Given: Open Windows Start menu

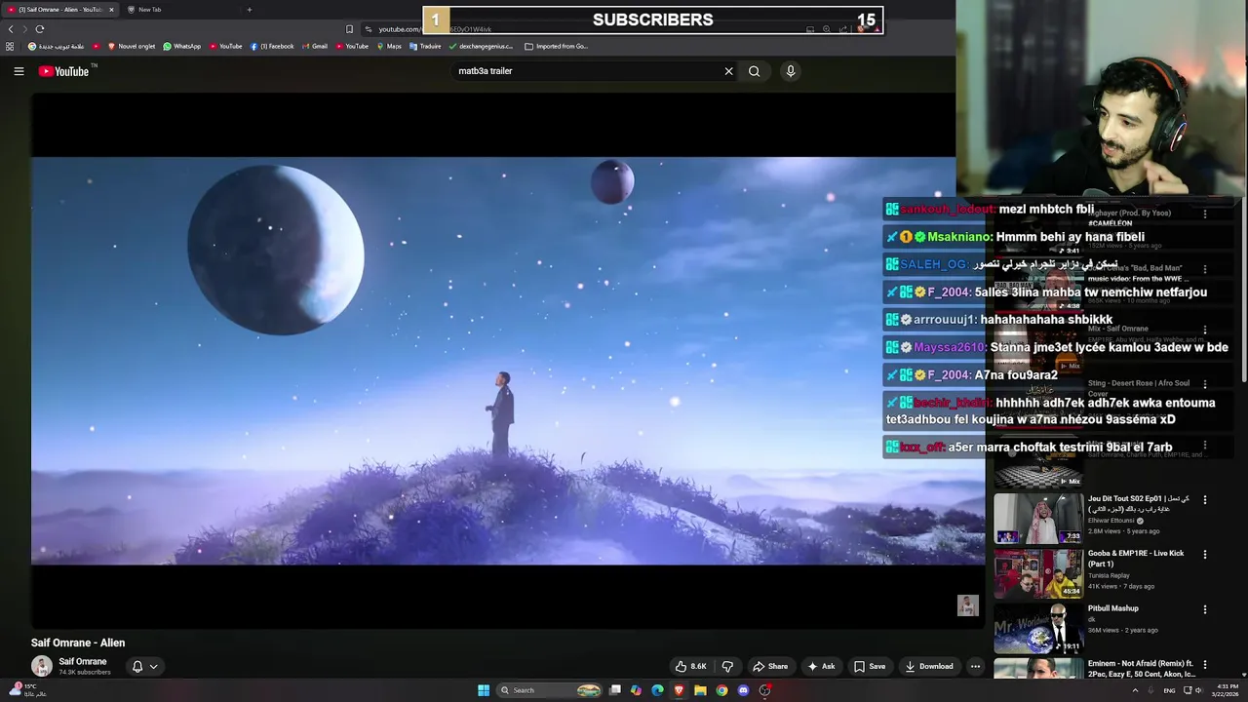Looking at the screenshot, I should [484, 690].
